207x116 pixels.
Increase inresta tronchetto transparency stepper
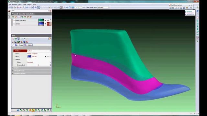[50, 20]
